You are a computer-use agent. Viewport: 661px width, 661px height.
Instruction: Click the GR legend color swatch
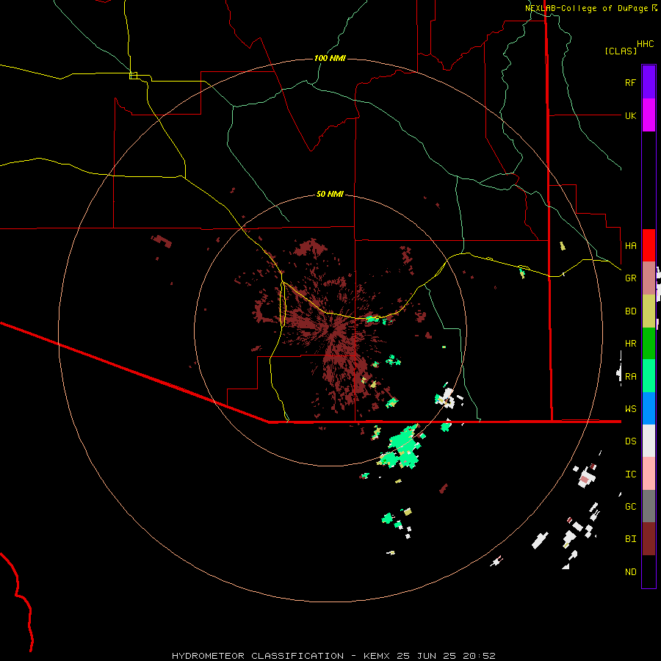[649, 278]
